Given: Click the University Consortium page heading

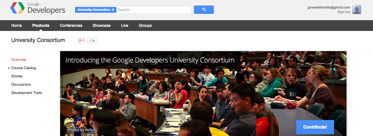Looking at the screenshot, I should [38, 40].
